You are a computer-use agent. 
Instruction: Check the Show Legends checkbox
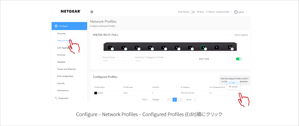[x=232, y=35]
